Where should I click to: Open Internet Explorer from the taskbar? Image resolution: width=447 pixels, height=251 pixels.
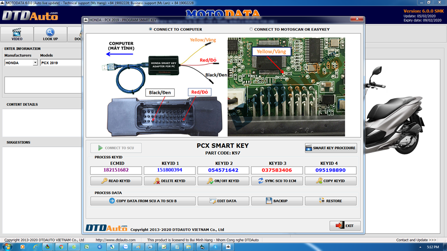[x=35, y=247]
